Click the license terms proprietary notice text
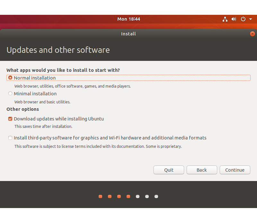 point(98,147)
